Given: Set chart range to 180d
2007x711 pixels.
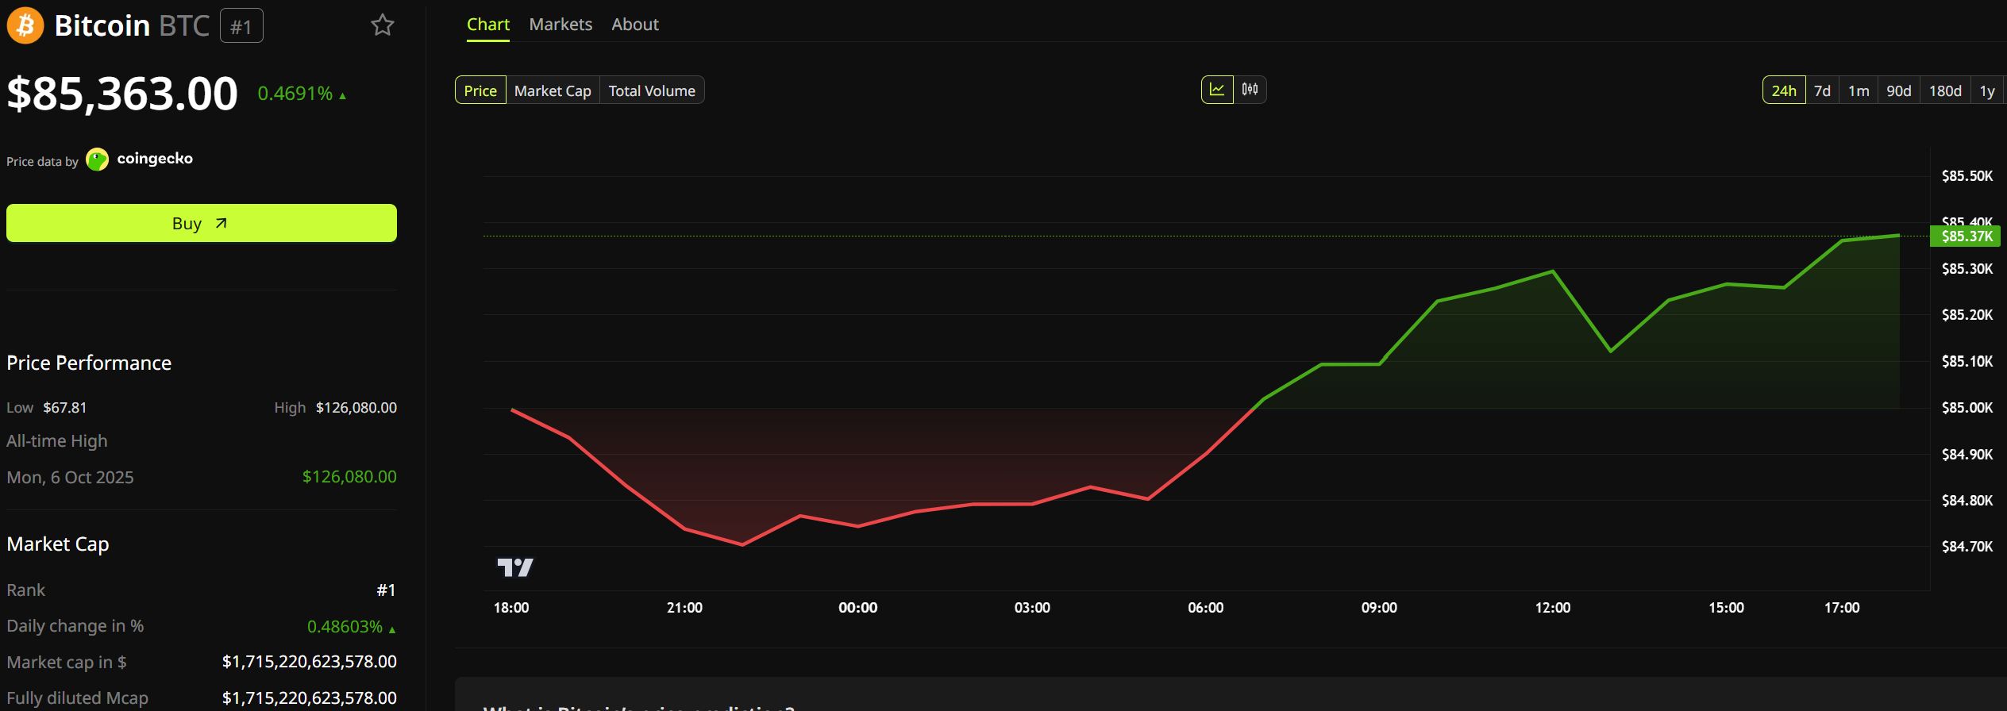Looking at the screenshot, I should 1946,90.
